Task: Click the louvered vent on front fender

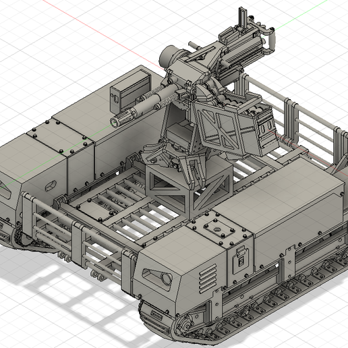Action: [208, 279]
